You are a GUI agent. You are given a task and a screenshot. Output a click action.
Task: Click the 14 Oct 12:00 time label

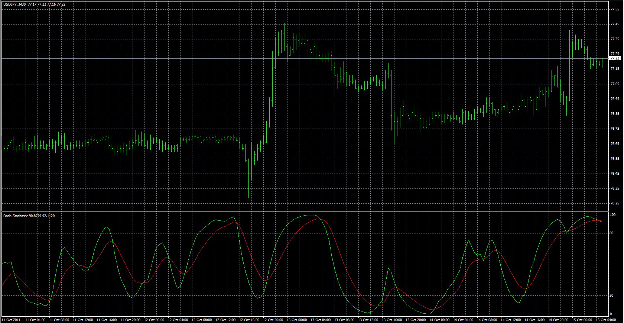click(x=511, y=320)
